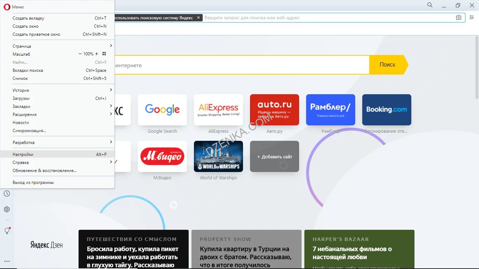Open the Путешествия со смыслом article card
The image size is (479, 269).
click(134, 249)
